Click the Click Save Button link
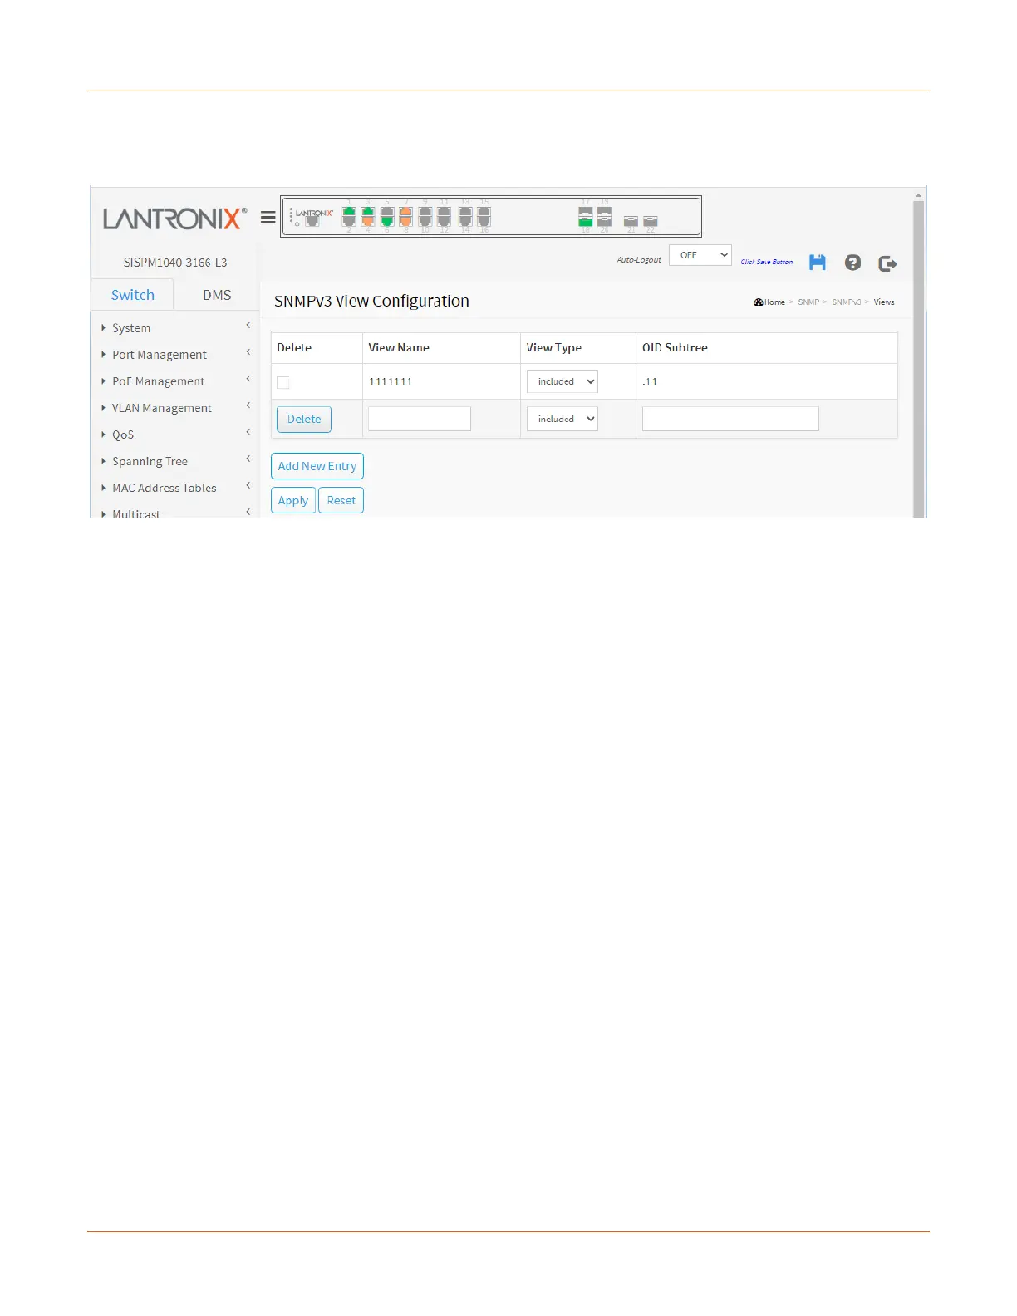 (766, 262)
